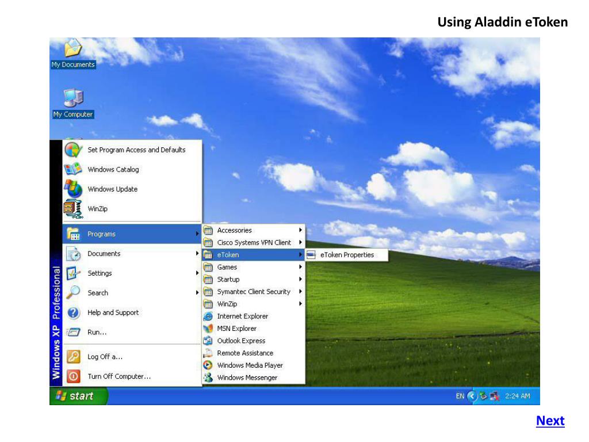Click the EN language indicator
Image resolution: width=589 pixels, height=442 pixels.
[460, 396]
